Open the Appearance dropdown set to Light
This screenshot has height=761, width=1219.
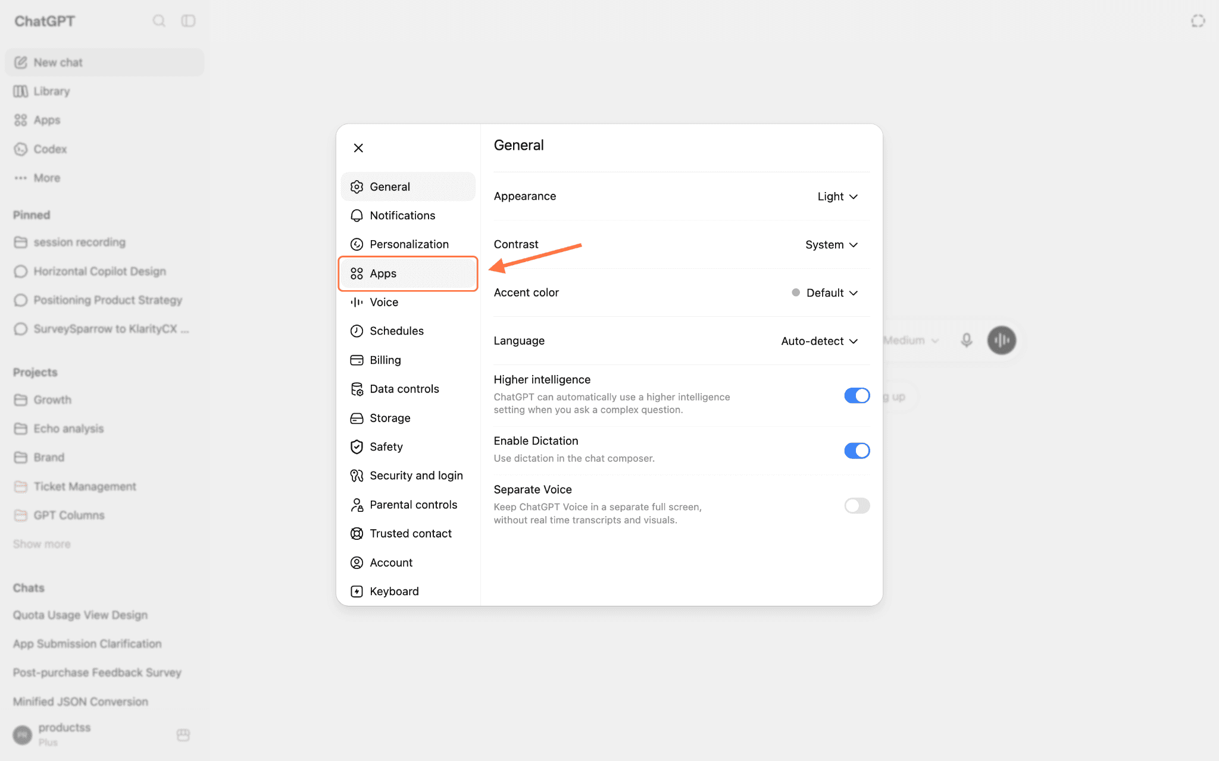pos(837,196)
